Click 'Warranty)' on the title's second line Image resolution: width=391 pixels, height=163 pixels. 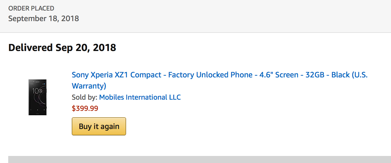(89, 86)
